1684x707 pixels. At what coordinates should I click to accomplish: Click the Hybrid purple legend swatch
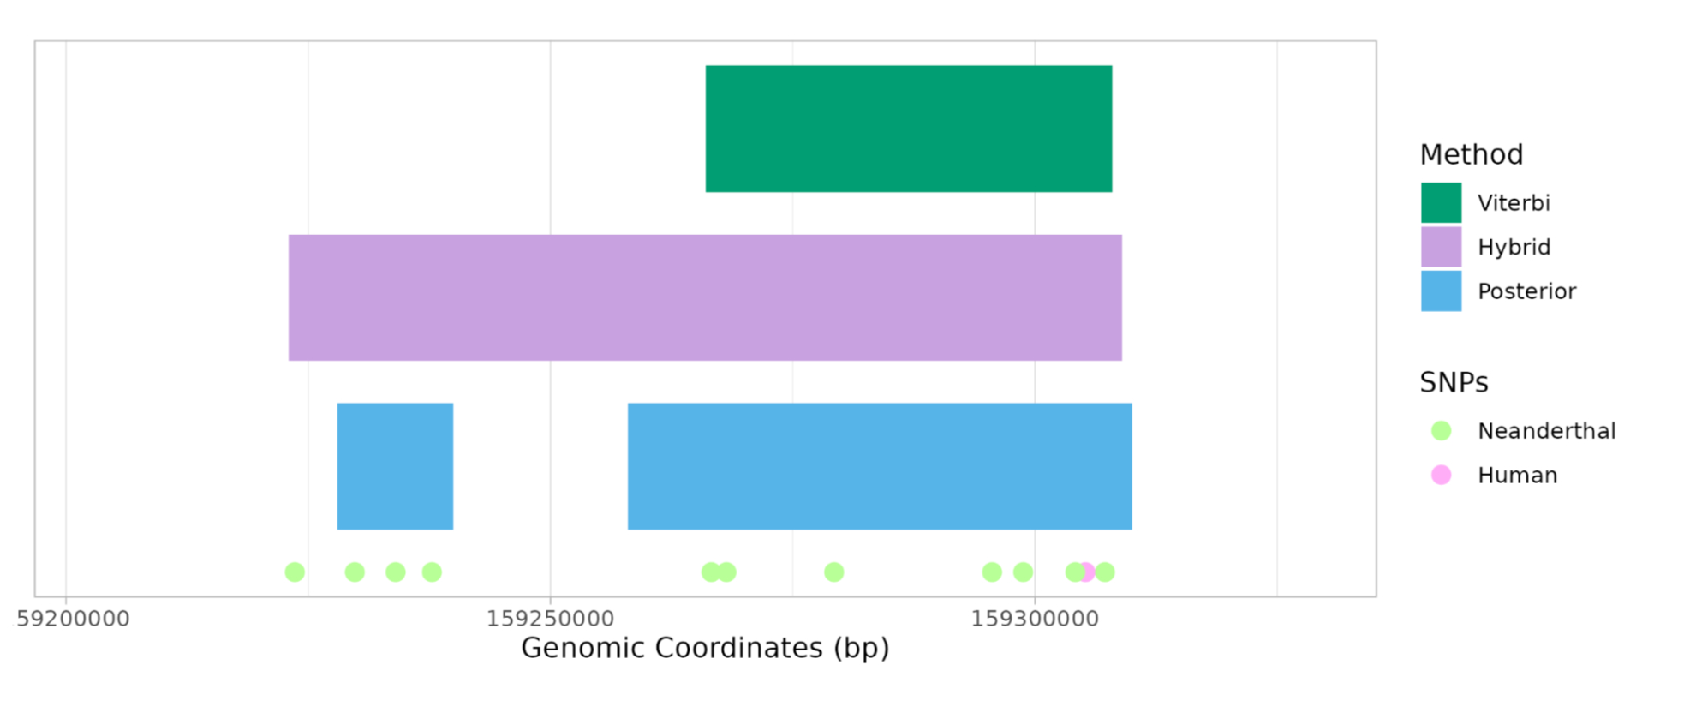click(x=1441, y=247)
